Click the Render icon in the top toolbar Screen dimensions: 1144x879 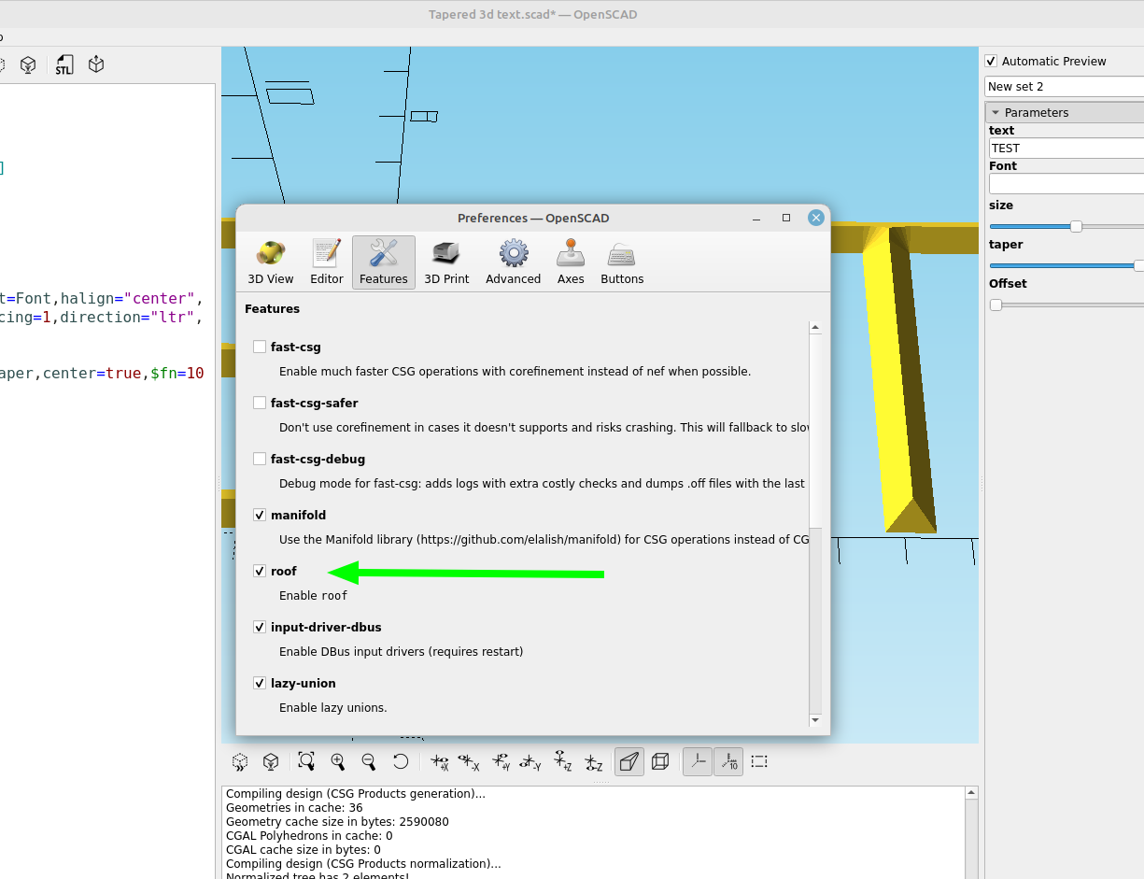pos(27,64)
